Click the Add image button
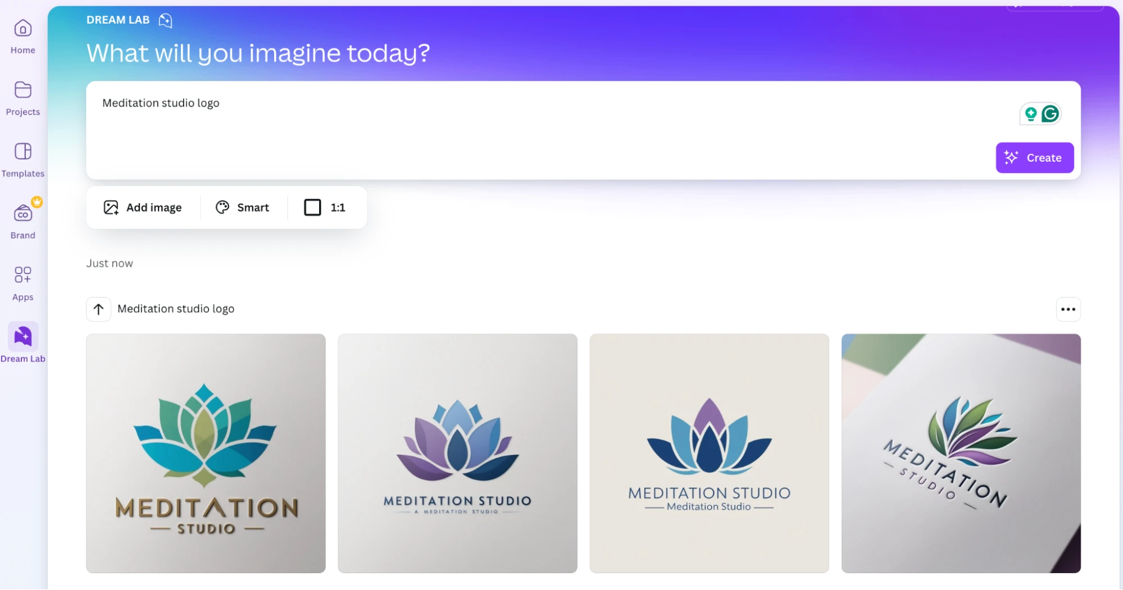Viewport: 1123px width, 590px height. [143, 208]
